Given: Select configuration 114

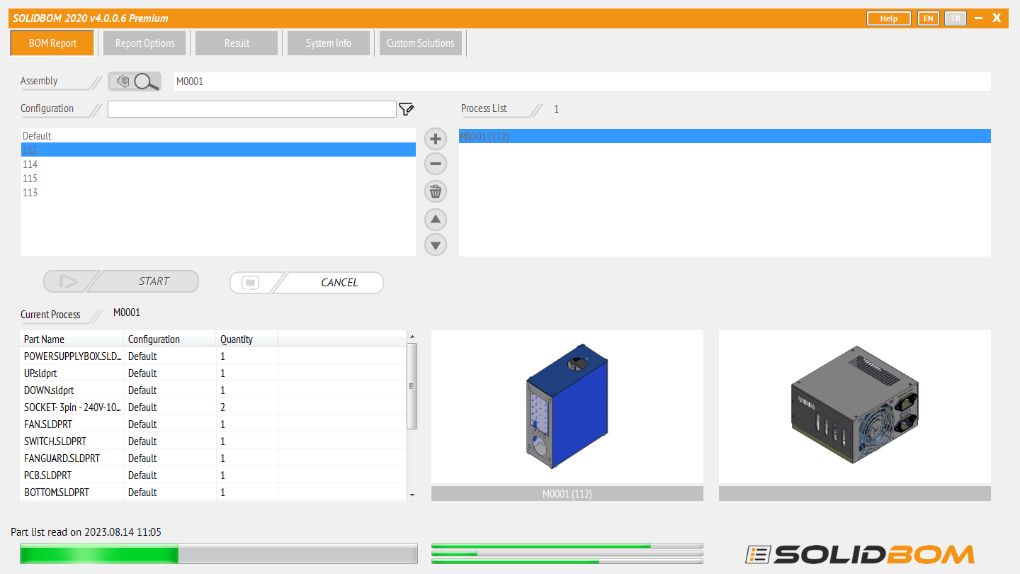Looking at the screenshot, I should pos(218,164).
